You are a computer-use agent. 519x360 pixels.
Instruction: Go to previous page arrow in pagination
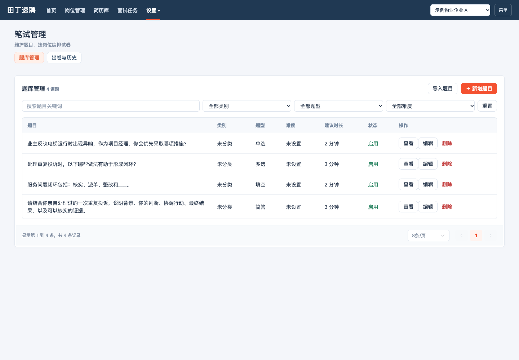point(462,235)
